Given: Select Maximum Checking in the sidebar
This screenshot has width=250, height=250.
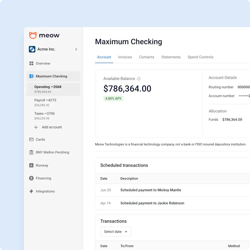Looking at the screenshot, I should [53, 76].
